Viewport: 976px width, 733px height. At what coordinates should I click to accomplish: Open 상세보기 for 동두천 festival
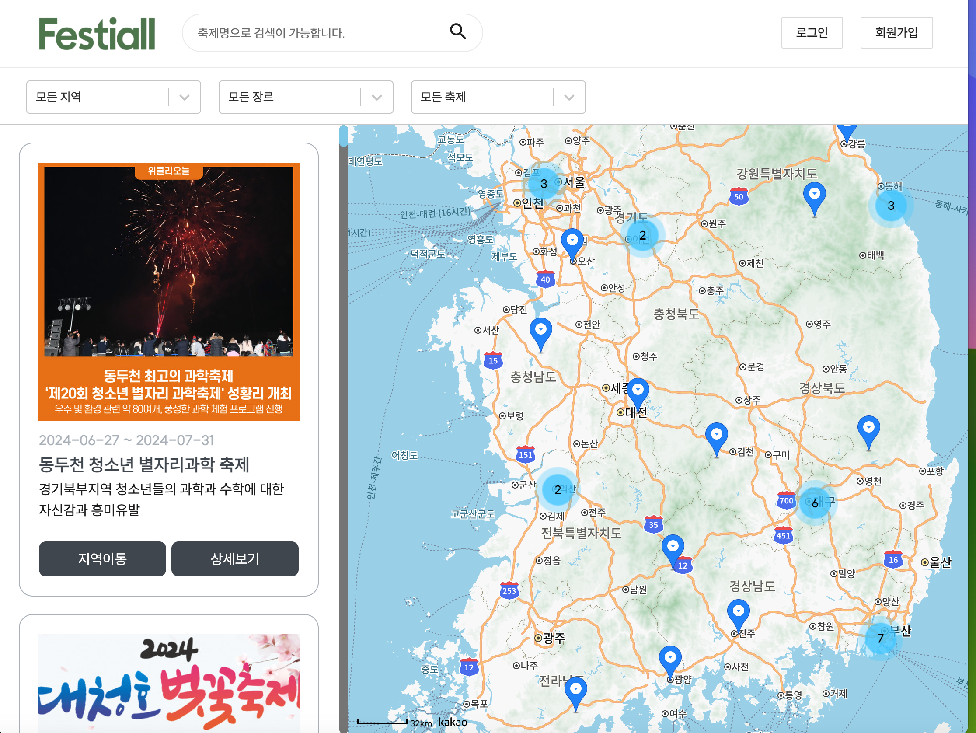pos(235,558)
